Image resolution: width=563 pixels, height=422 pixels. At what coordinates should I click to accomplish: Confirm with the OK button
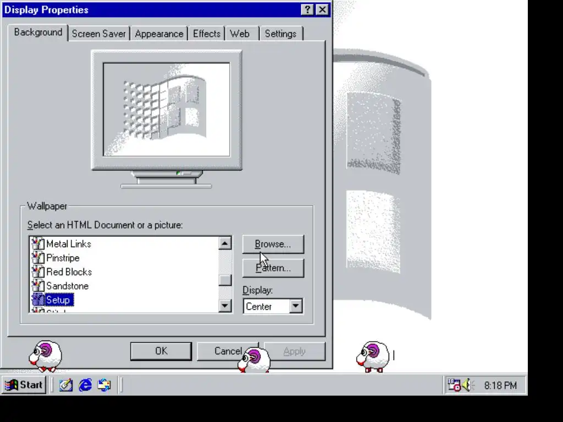point(161,351)
